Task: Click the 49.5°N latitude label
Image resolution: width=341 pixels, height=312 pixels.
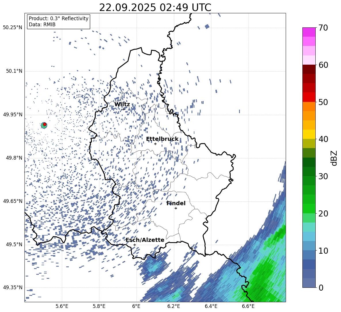Action: coord(14,244)
